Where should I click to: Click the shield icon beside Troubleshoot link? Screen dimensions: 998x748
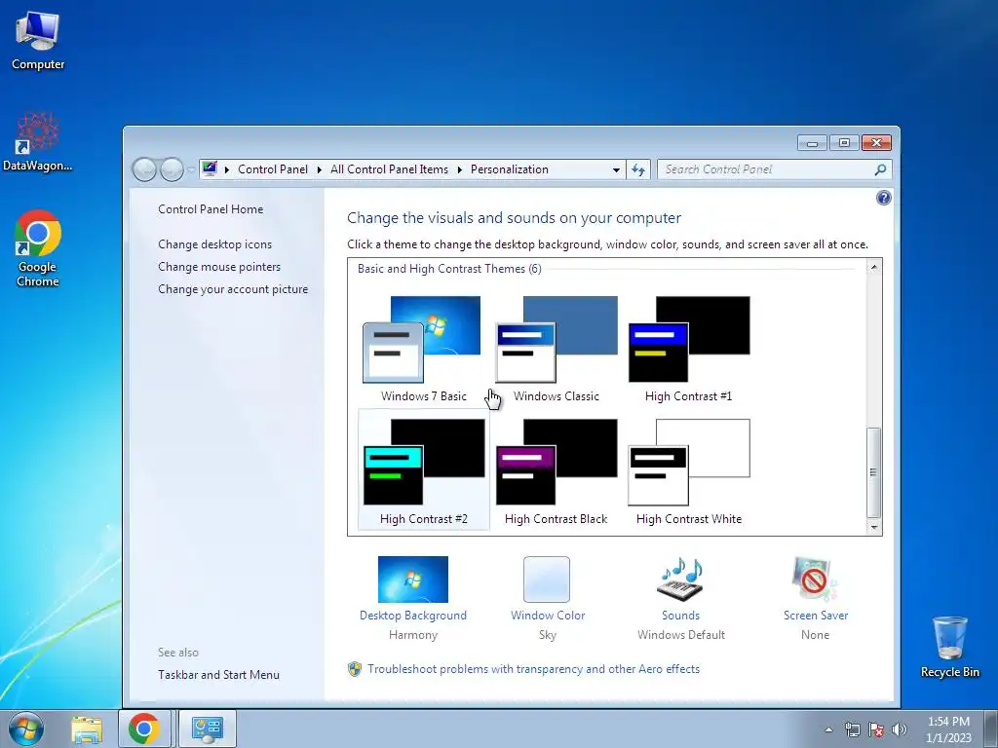355,669
